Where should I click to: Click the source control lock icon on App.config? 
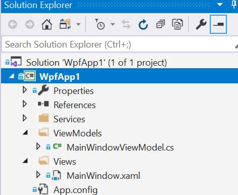[x=35, y=189]
